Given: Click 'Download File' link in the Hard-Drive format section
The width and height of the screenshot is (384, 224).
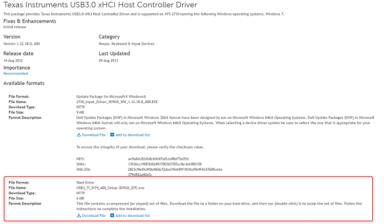Looking at the screenshot, I should (x=94, y=215).
